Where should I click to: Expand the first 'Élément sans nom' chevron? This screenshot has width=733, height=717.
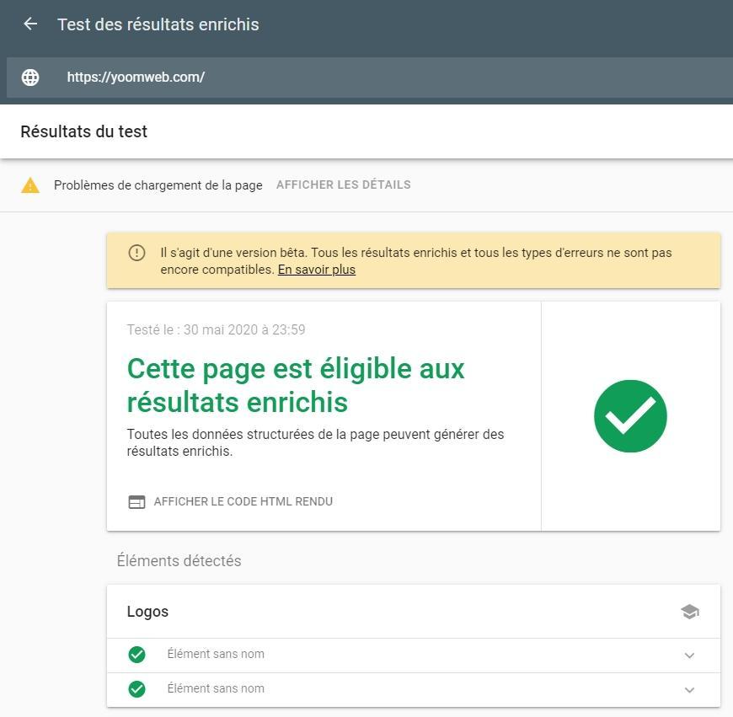[689, 655]
